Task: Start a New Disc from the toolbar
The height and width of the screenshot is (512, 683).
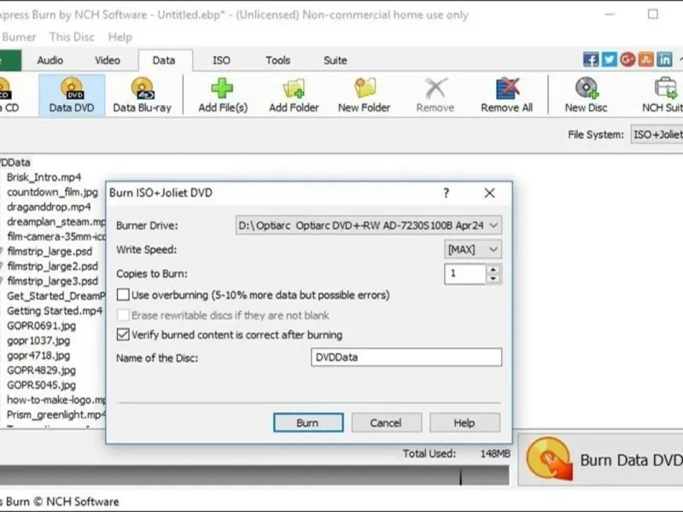Action: (x=586, y=96)
